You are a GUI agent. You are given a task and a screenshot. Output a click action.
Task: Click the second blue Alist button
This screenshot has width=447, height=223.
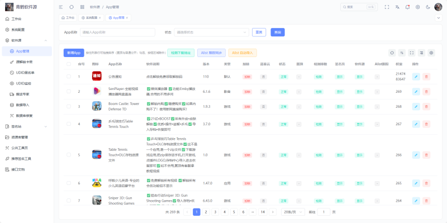[x=212, y=53]
